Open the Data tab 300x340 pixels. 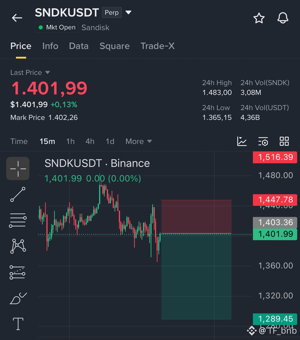click(x=79, y=46)
